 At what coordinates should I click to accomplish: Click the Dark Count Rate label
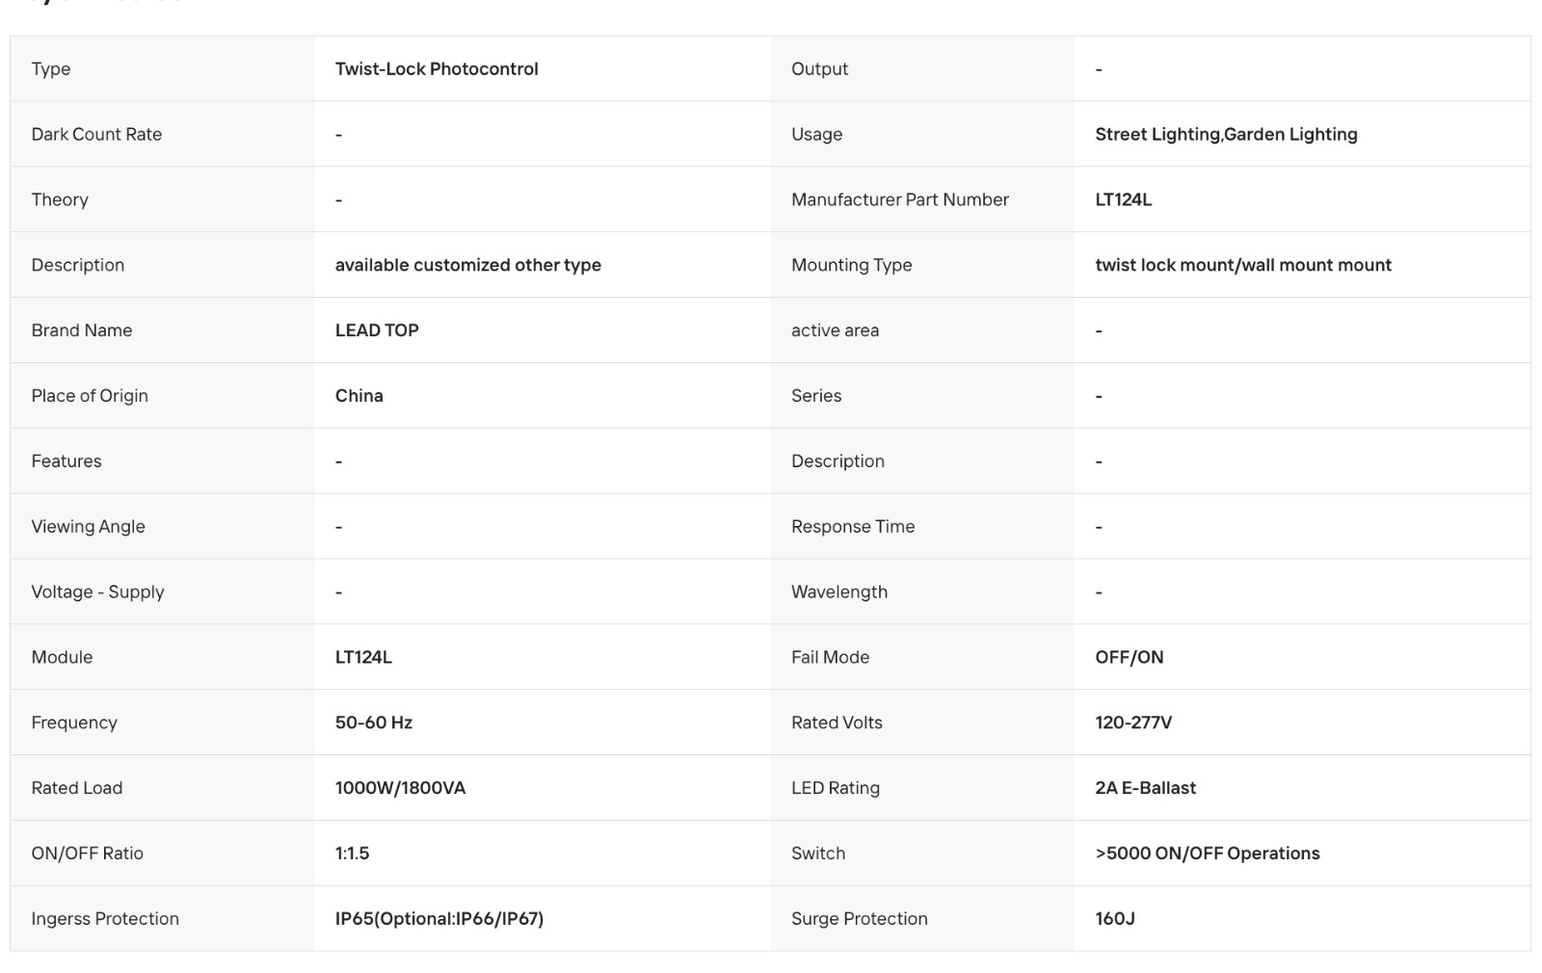point(96,135)
